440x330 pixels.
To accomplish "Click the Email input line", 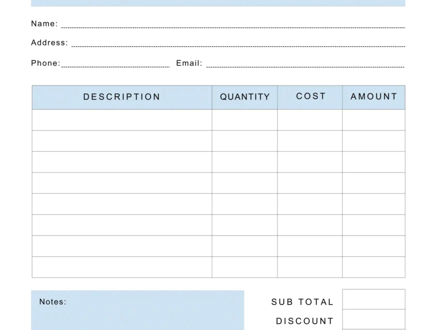I will [305, 65].
